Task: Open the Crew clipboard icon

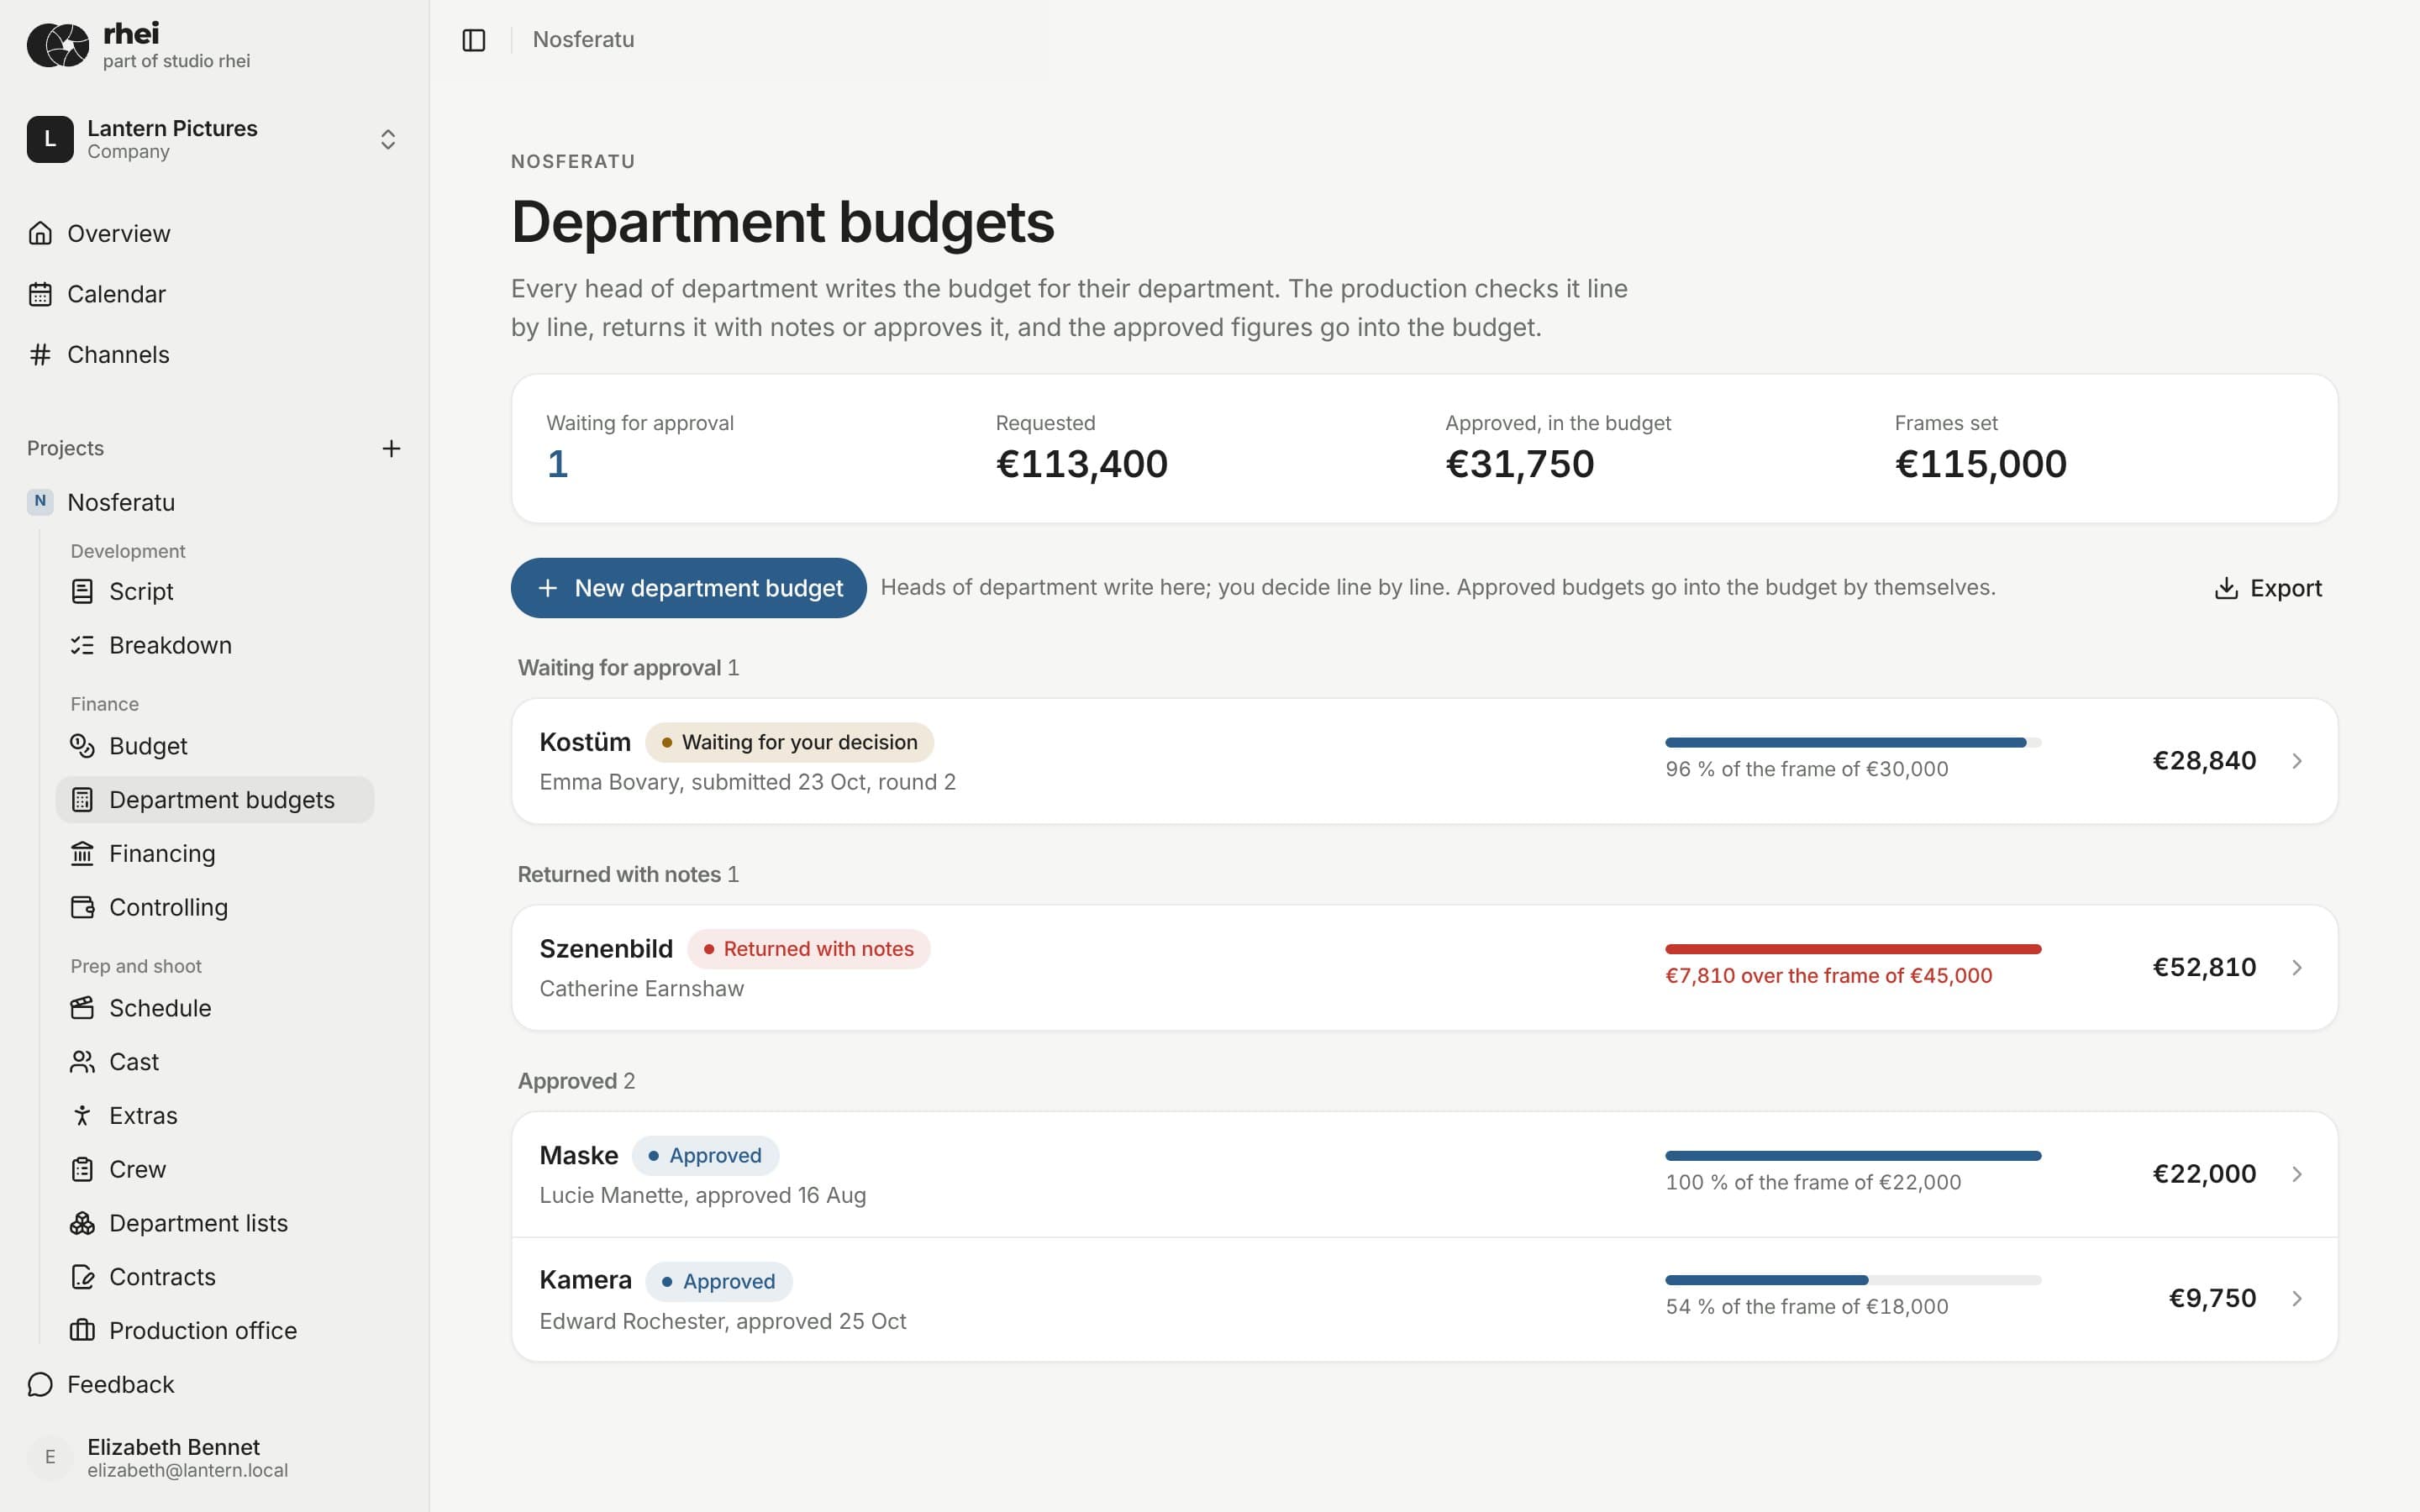Action: click(x=82, y=1169)
